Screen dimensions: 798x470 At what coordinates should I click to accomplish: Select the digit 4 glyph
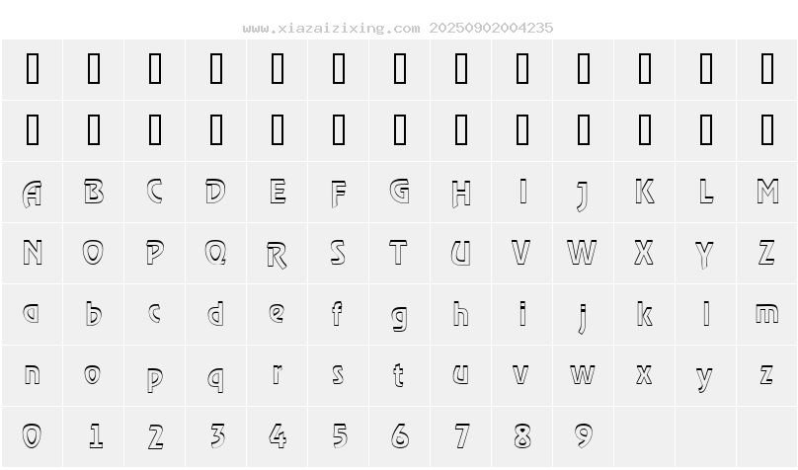[278, 435]
